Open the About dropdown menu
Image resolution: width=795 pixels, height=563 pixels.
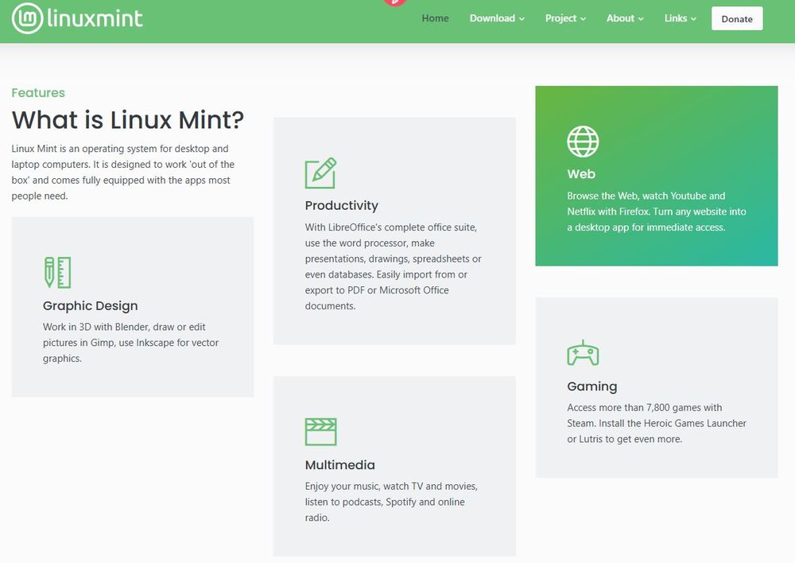pyautogui.click(x=625, y=18)
